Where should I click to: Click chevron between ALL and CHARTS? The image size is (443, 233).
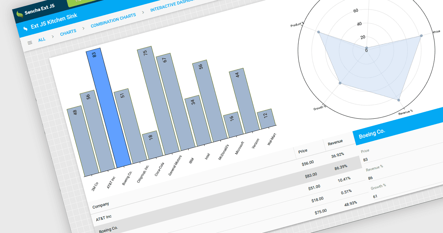click(52, 36)
